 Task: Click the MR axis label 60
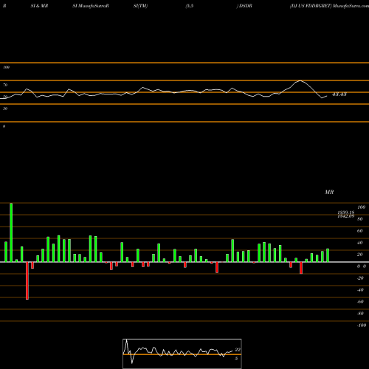360,231
